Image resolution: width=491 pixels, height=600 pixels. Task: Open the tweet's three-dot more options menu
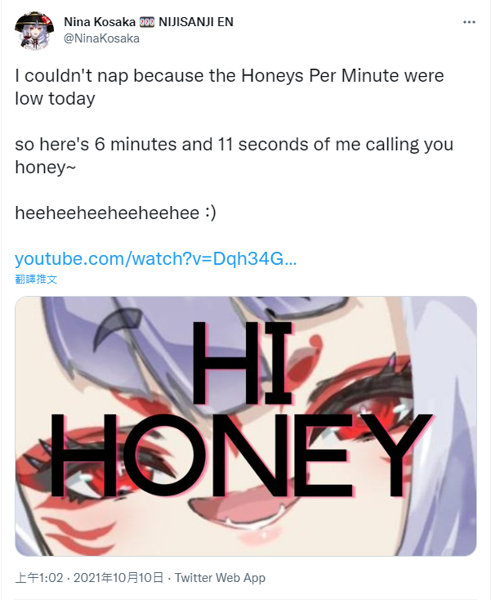pos(469,22)
